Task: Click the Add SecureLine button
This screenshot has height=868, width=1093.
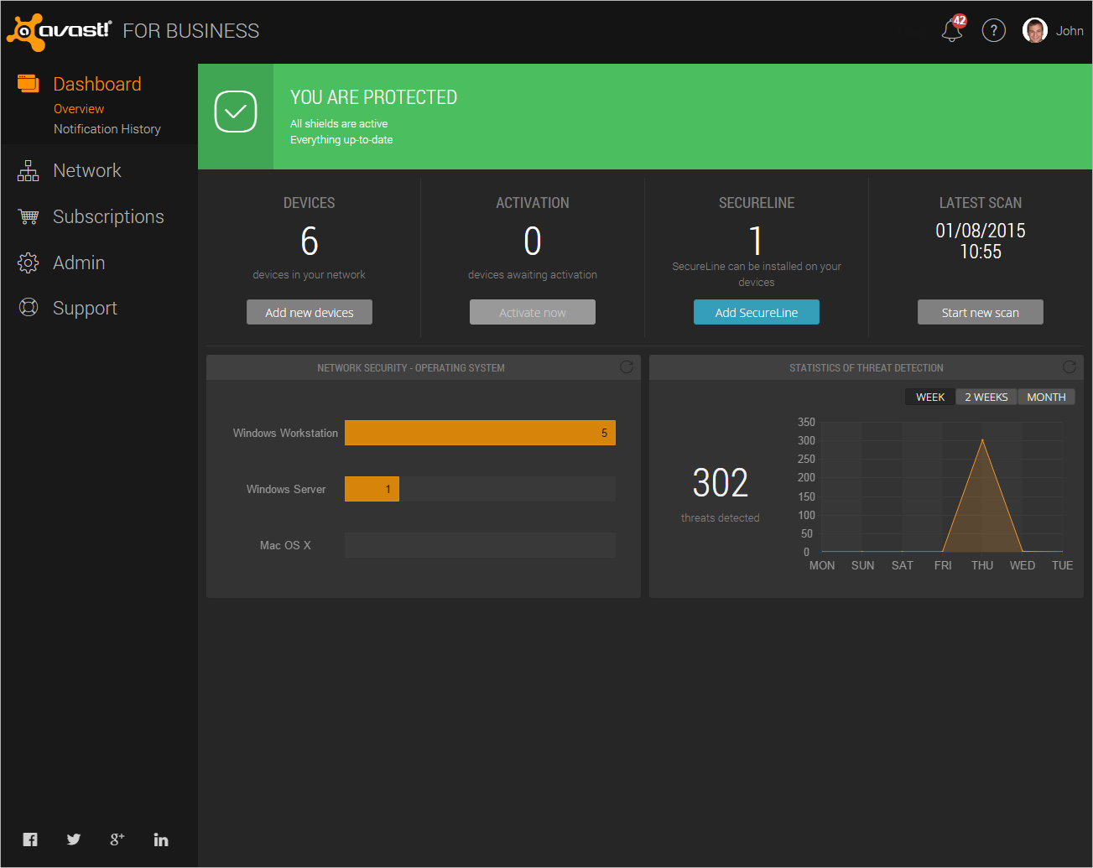Action: pos(757,312)
